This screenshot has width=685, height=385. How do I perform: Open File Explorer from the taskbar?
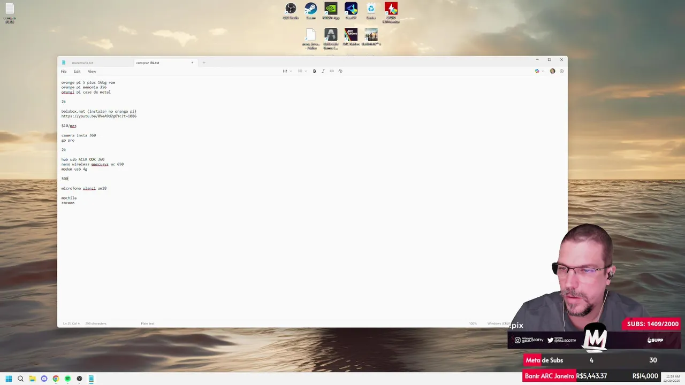coord(32,379)
